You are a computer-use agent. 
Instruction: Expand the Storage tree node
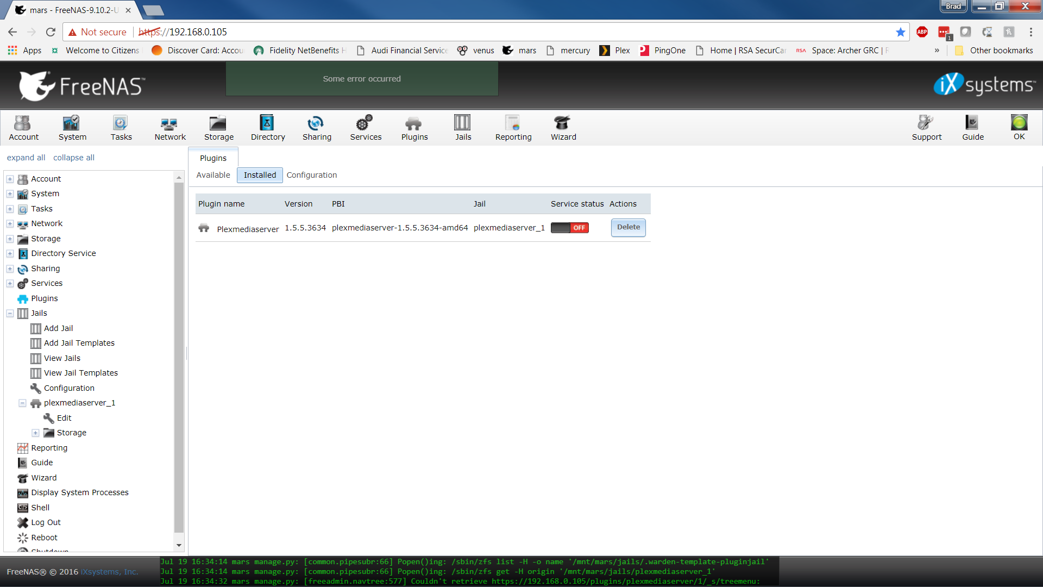[10, 239]
